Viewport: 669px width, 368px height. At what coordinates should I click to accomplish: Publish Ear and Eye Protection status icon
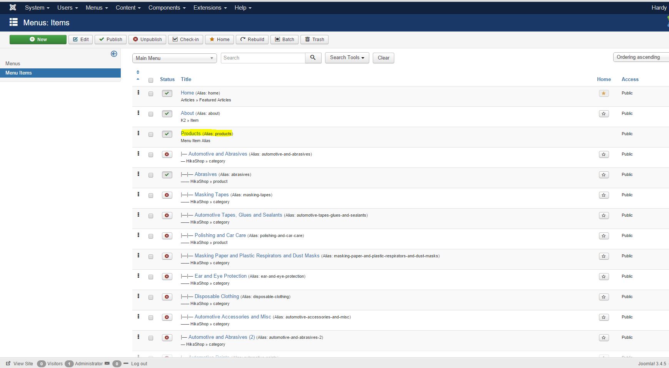(167, 277)
